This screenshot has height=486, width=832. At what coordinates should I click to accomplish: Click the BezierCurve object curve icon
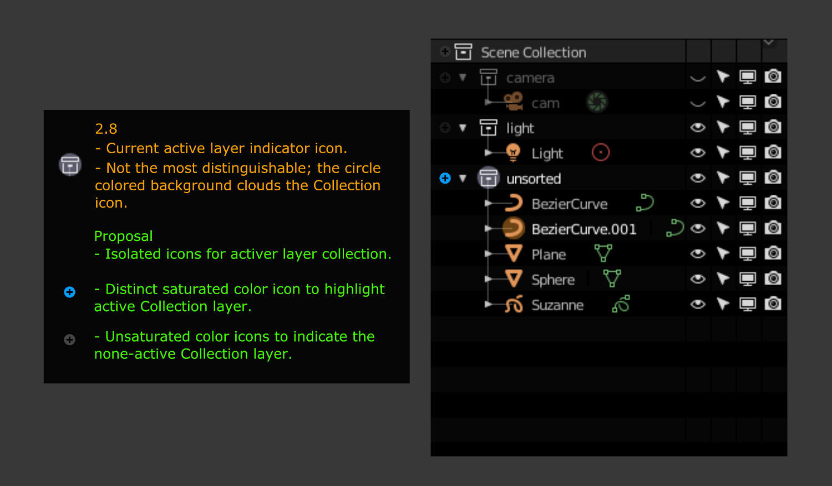coord(514,203)
